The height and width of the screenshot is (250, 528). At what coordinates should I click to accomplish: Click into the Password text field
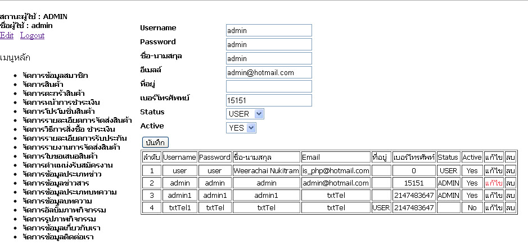269,44
